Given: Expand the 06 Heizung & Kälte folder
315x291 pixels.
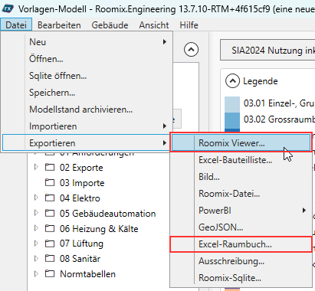Looking at the screenshot, I should (36, 228).
